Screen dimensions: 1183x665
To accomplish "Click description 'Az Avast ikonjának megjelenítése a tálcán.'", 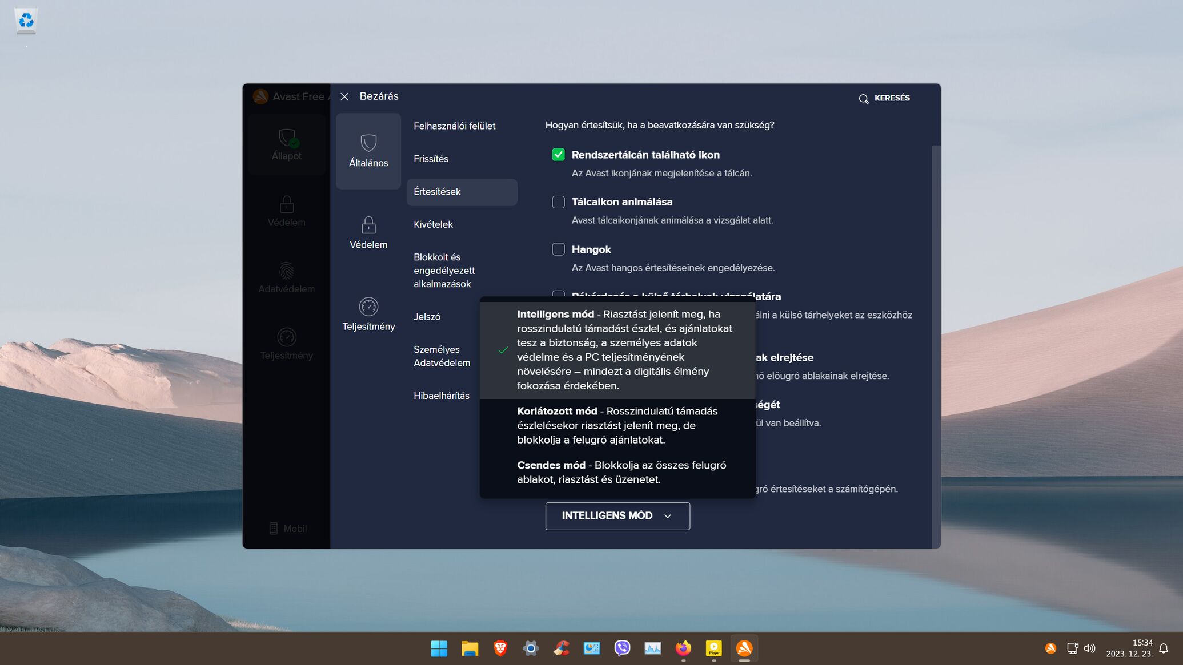I will [x=661, y=173].
